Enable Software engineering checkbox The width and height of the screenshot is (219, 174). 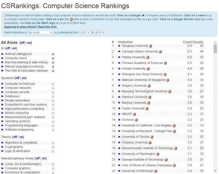53,130
